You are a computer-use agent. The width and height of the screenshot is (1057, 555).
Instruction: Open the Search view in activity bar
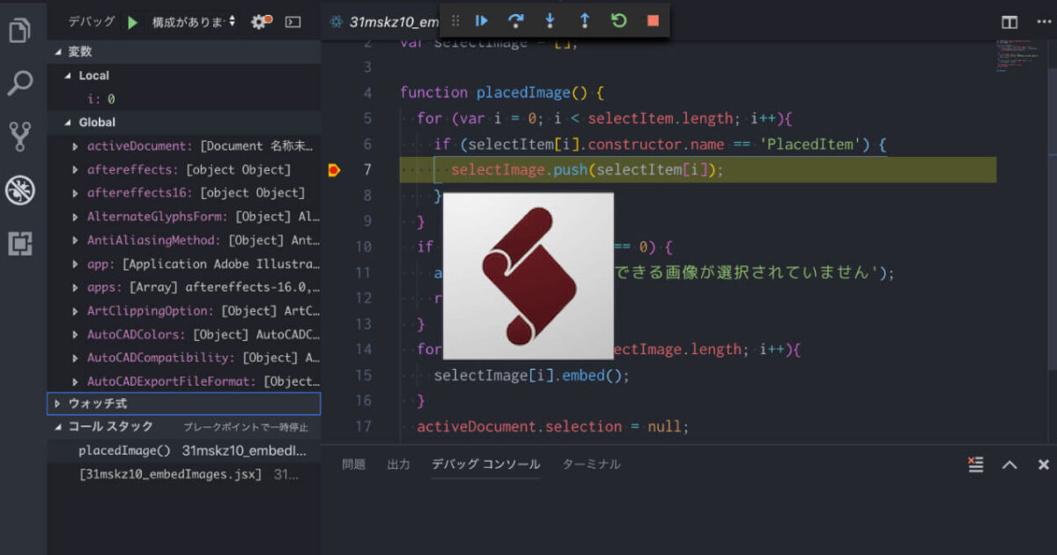(x=19, y=84)
